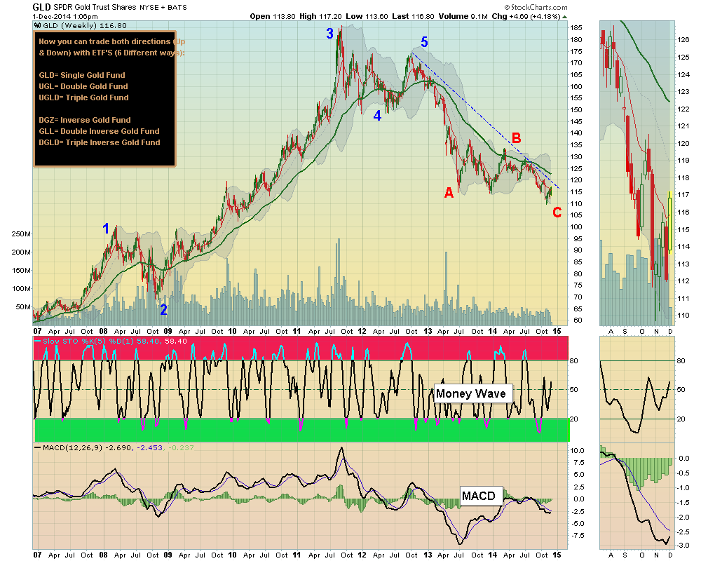Click blue wave label 3
The image size is (701, 561).
tap(330, 33)
